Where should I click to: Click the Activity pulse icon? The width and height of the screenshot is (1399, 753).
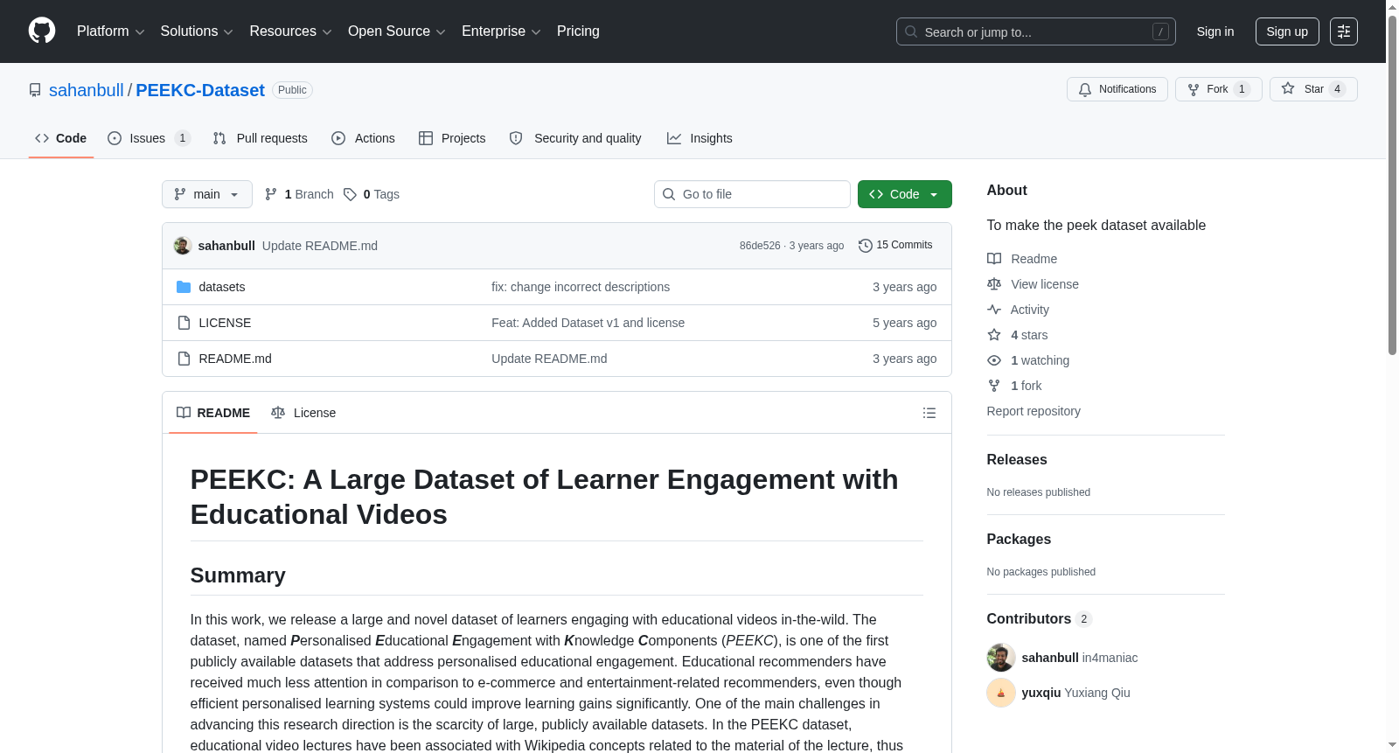click(994, 310)
